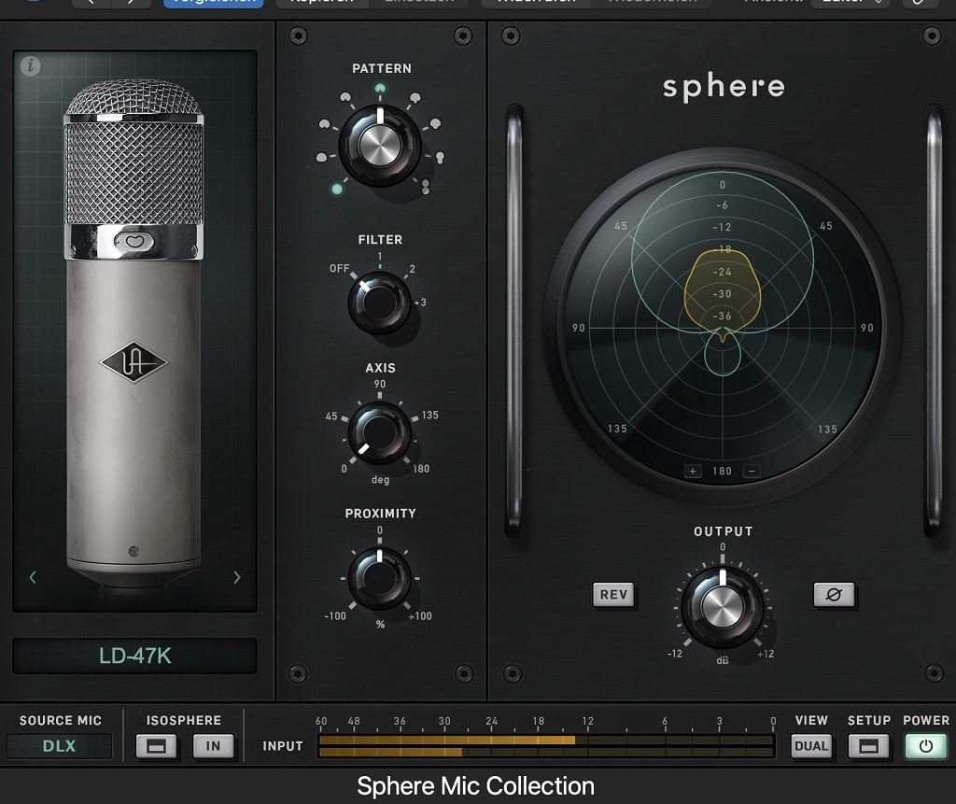Set filter to position 1 label
The height and width of the screenshot is (804, 956).
tap(379, 257)
